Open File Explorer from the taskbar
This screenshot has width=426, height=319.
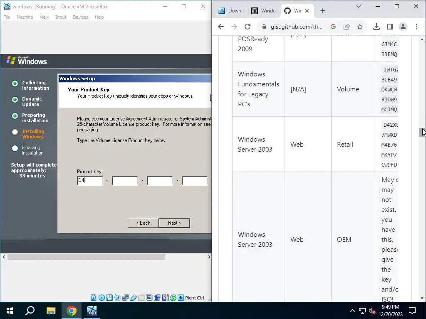(51, 311)
